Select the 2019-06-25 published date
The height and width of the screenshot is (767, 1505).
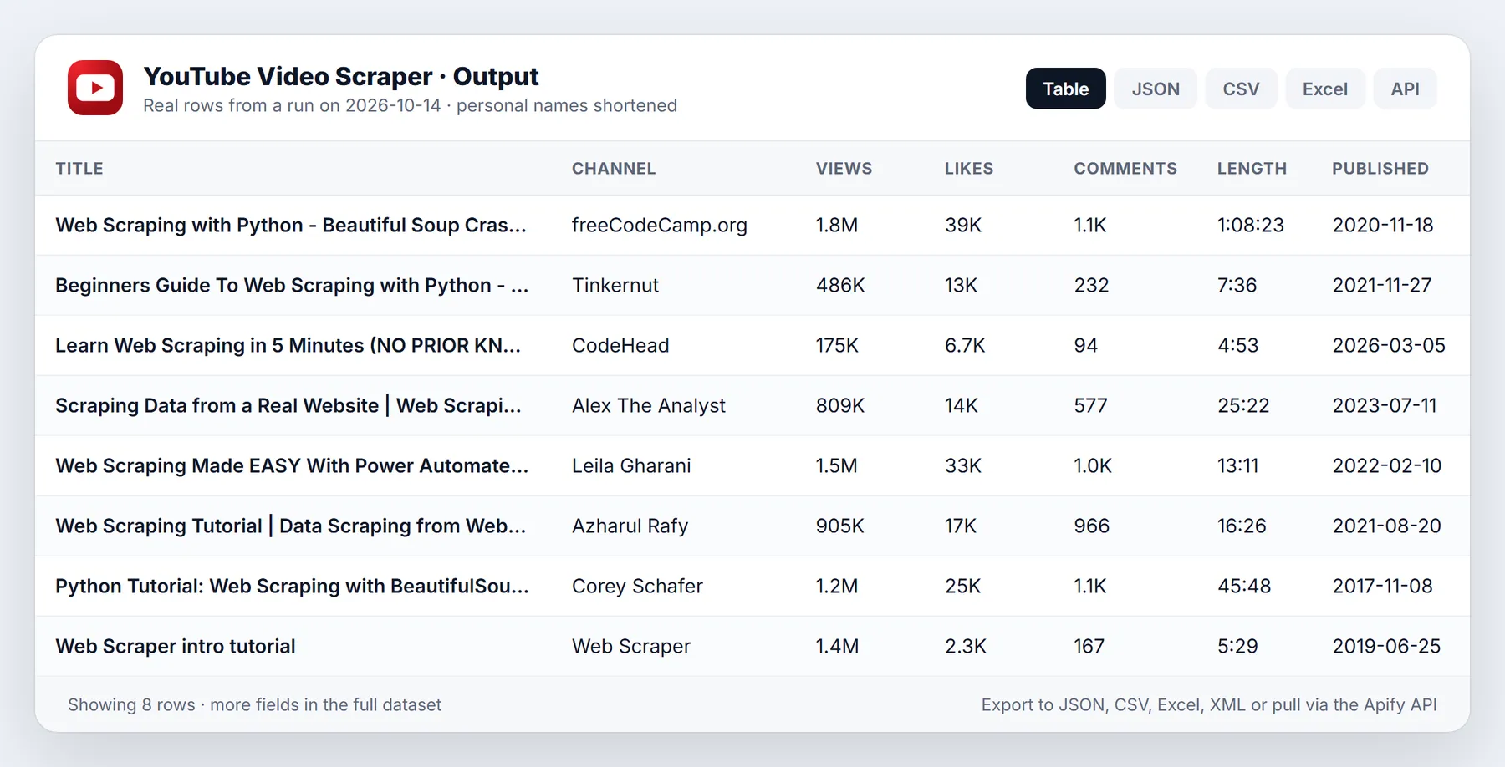[1386, 647]
